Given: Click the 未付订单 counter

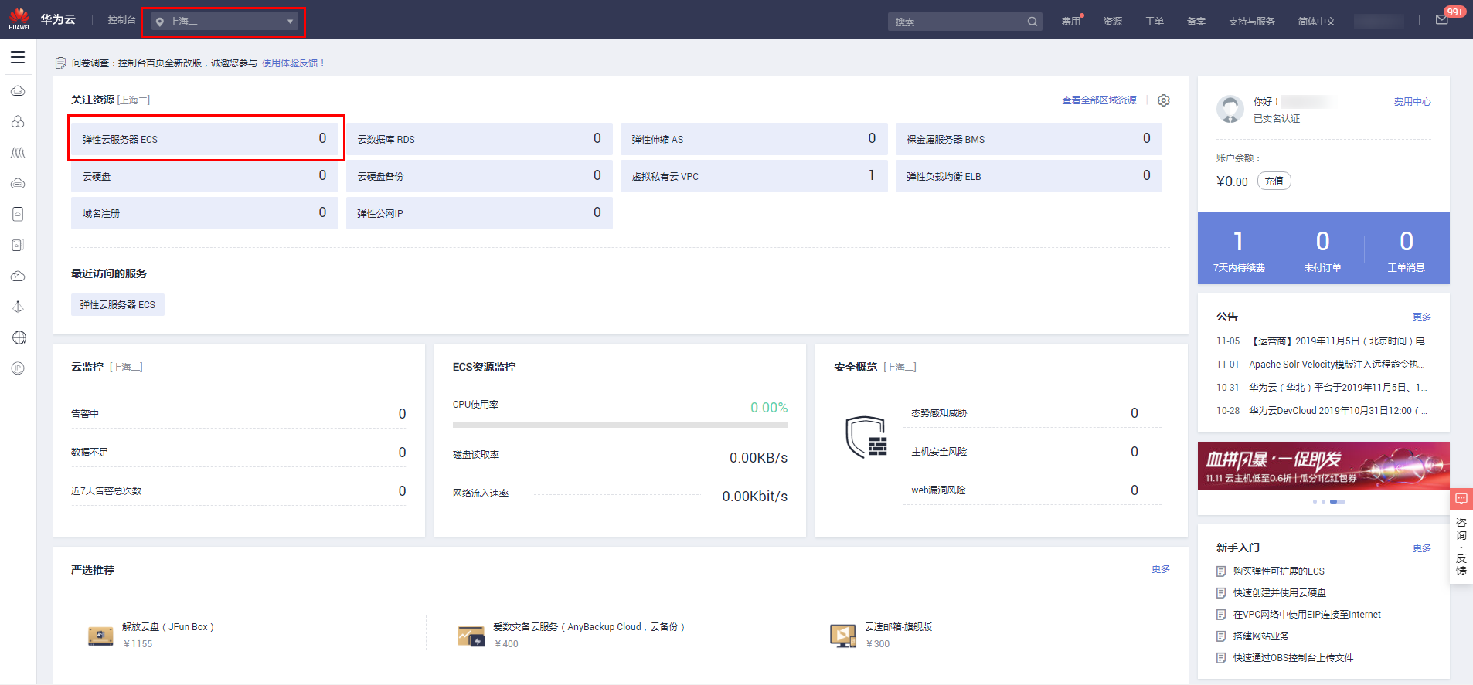Looking at the screenshot, I should click(x=1322, y=252).
